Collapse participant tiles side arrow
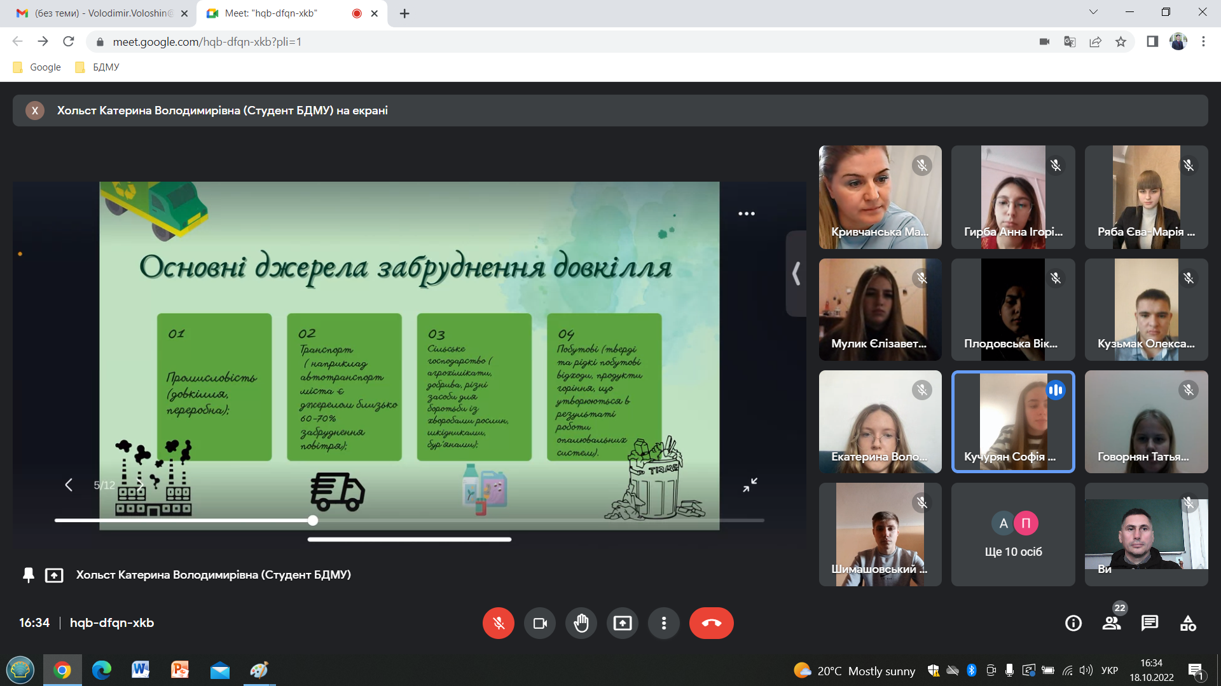1221x686 pixels. pos(796,274)
